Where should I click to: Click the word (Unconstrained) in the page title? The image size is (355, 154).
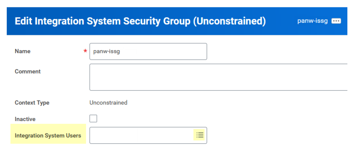[229, 21]
